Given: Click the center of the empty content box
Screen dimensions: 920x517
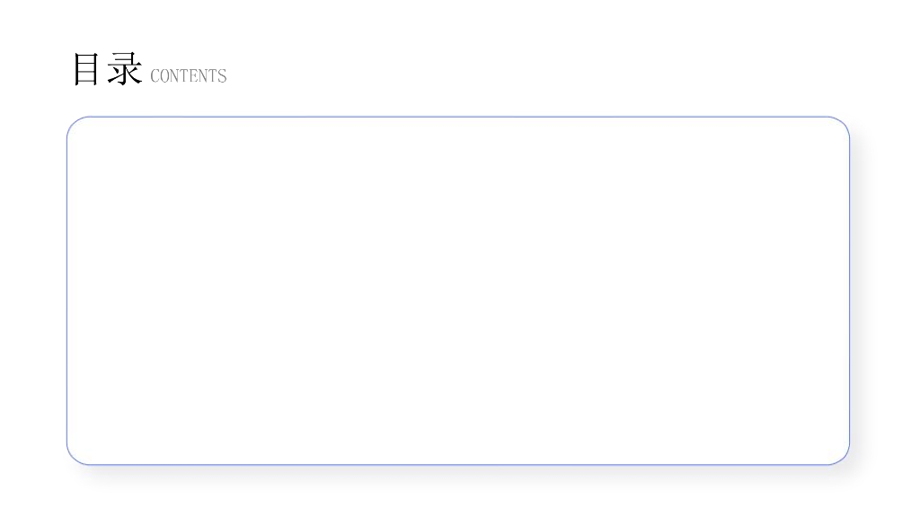Looking at the screenshot, I should pos(458,290).
